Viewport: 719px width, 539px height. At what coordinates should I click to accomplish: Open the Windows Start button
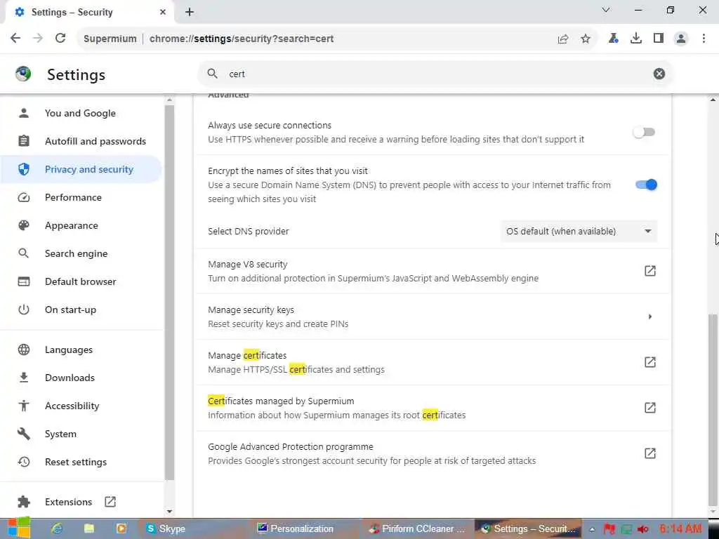pyautogui.click(x=19, y=528)
